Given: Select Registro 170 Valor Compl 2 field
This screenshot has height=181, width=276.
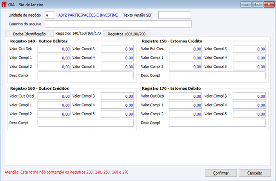Looking at the screenshot, I should [x=185, y=114].
